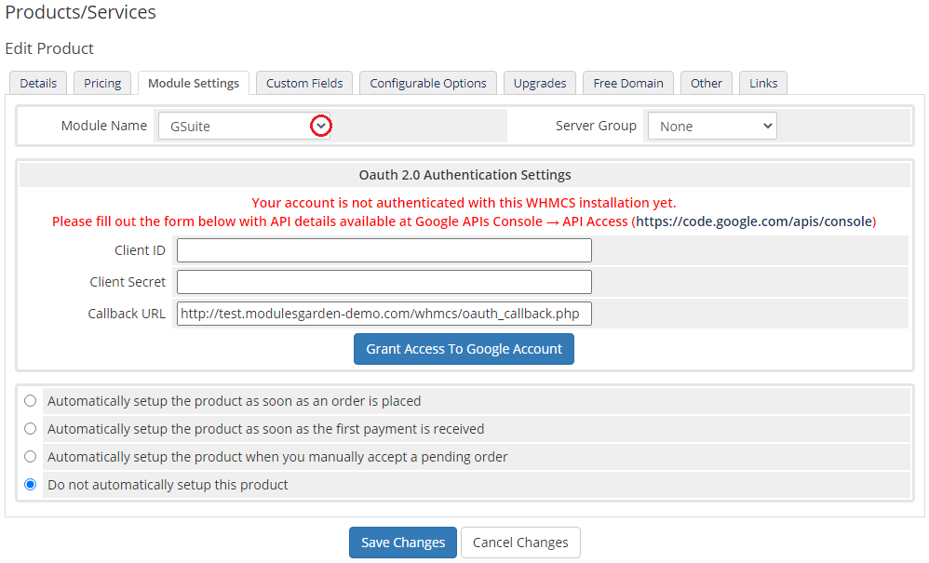Open the Other tab
Image resolution: width=929 pixels, height=563 pixels.
[707, 83]
